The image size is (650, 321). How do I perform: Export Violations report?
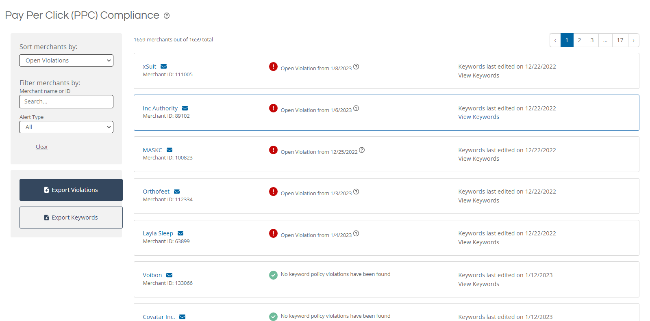tap(71, 190)
